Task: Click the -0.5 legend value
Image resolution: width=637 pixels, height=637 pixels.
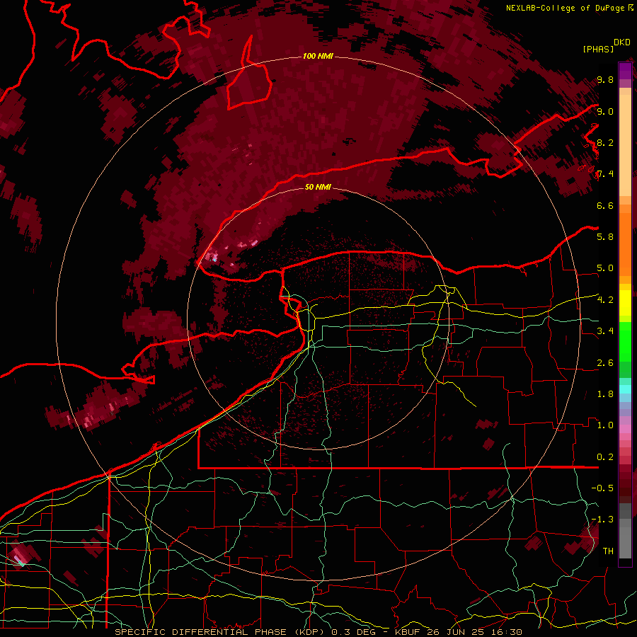Action: tap(602, 488)
